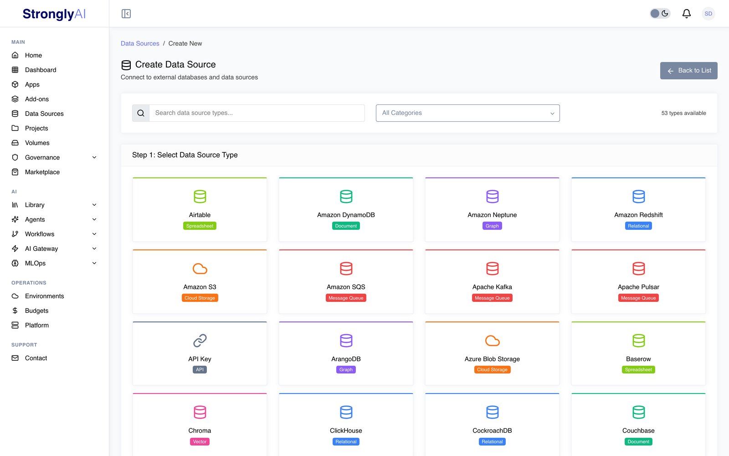Expand the Workflows menu chevron
The image size is (729, 456).
[94, 234]
